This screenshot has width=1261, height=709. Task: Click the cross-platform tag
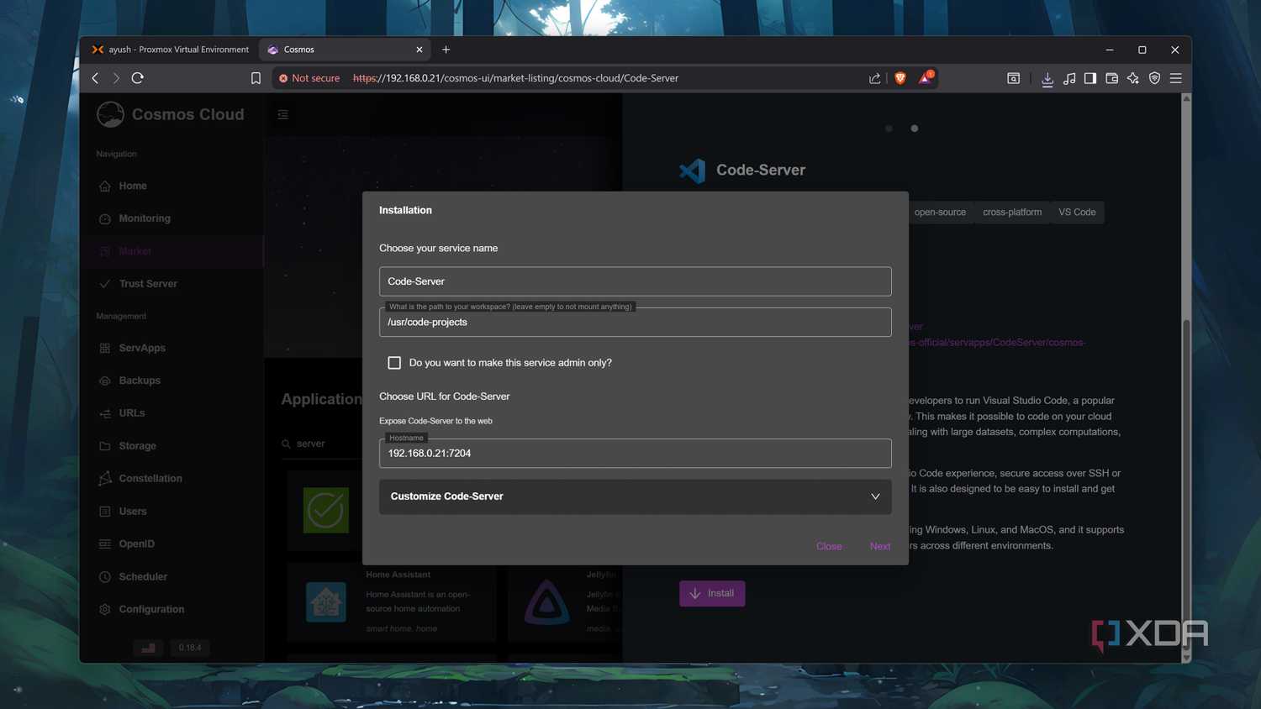pyautogui.click(x=1012, y=213)
